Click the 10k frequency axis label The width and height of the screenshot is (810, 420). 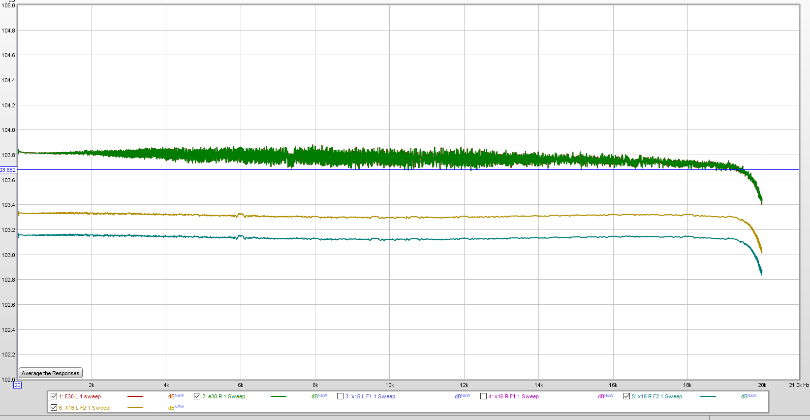390,385
